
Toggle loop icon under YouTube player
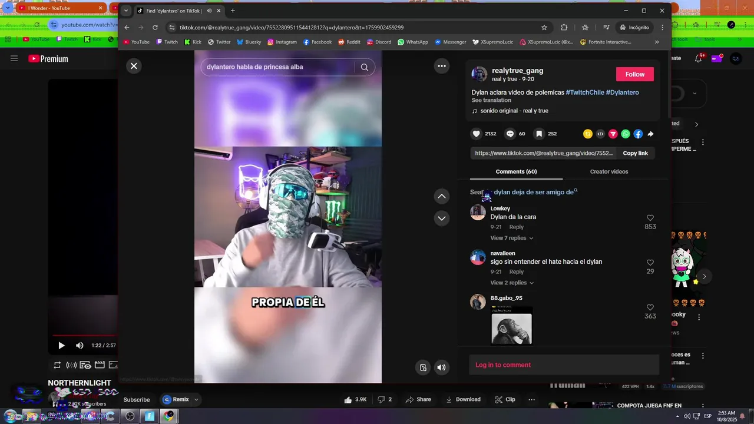click(57, 365)
